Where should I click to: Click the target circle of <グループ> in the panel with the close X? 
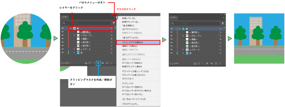pos(220,36)
